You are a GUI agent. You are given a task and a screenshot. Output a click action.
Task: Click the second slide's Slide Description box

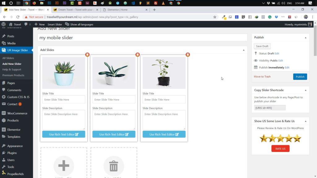tap(114, 120)
